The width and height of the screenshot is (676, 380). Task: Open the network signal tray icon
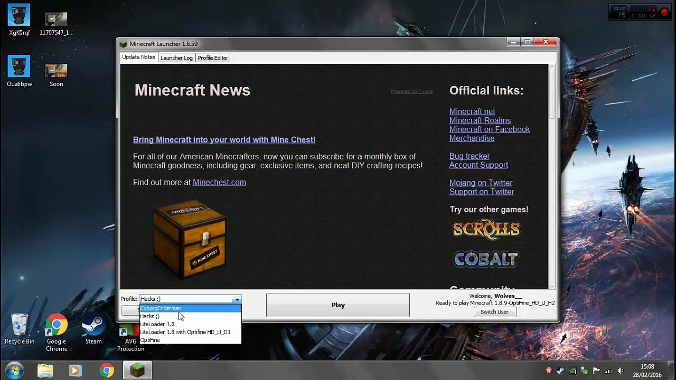[x=608, y=371]
